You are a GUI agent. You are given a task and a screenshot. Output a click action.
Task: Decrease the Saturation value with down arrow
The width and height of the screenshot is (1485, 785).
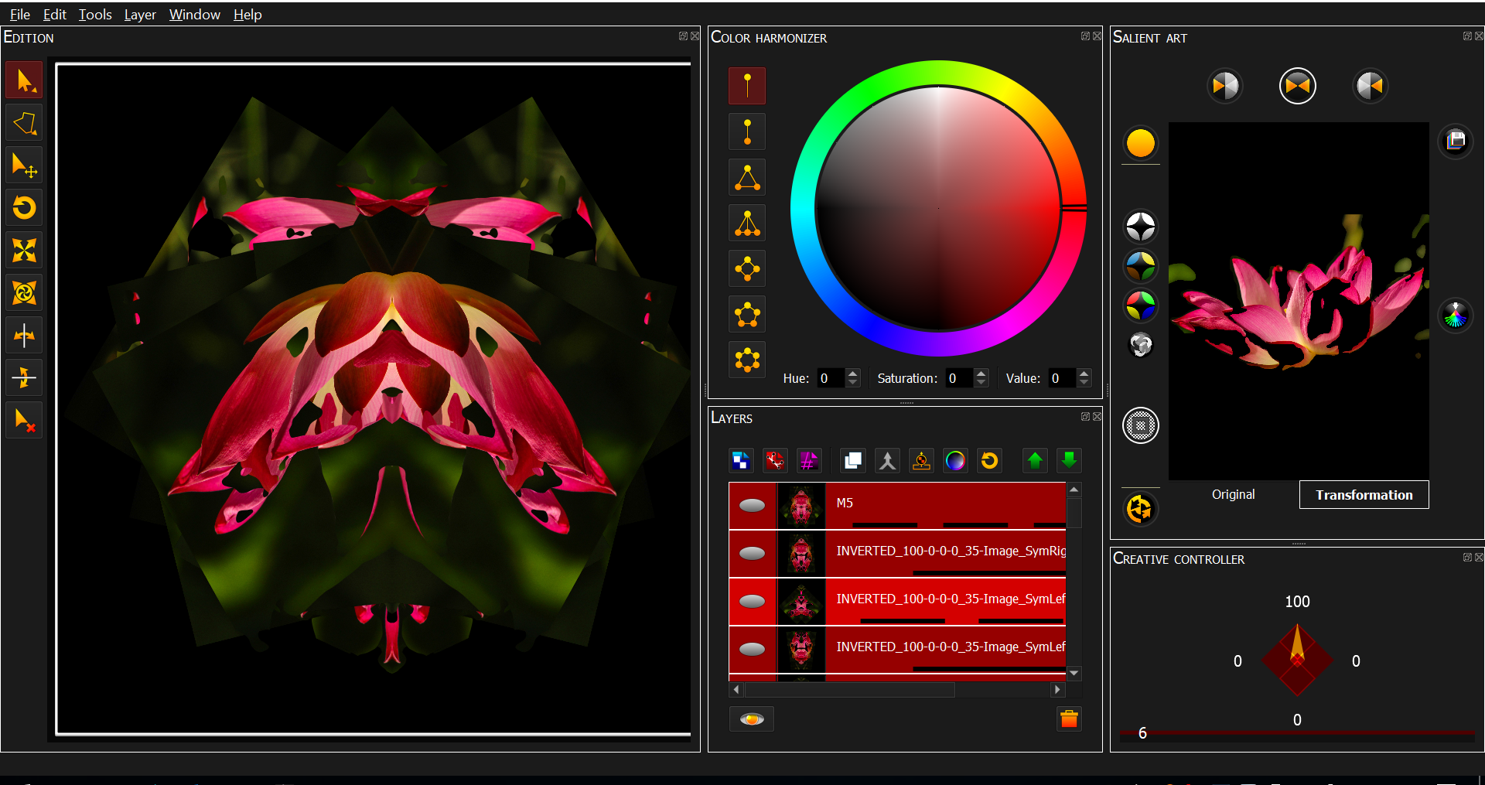pos(981,383)
